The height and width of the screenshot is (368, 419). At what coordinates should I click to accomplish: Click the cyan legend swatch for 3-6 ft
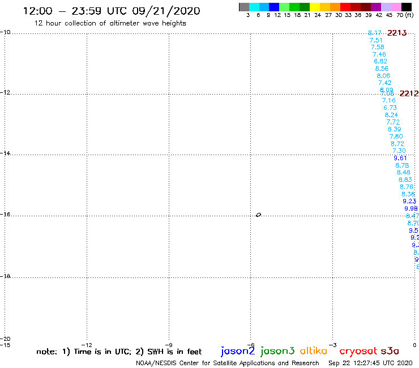pos(254,7)
